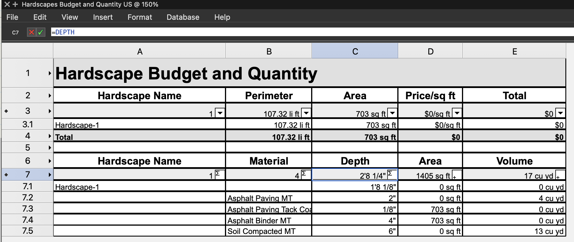Accept the formula with the green checkmark
Viewport: 574px width, 242px height.
tap(41, 32)
